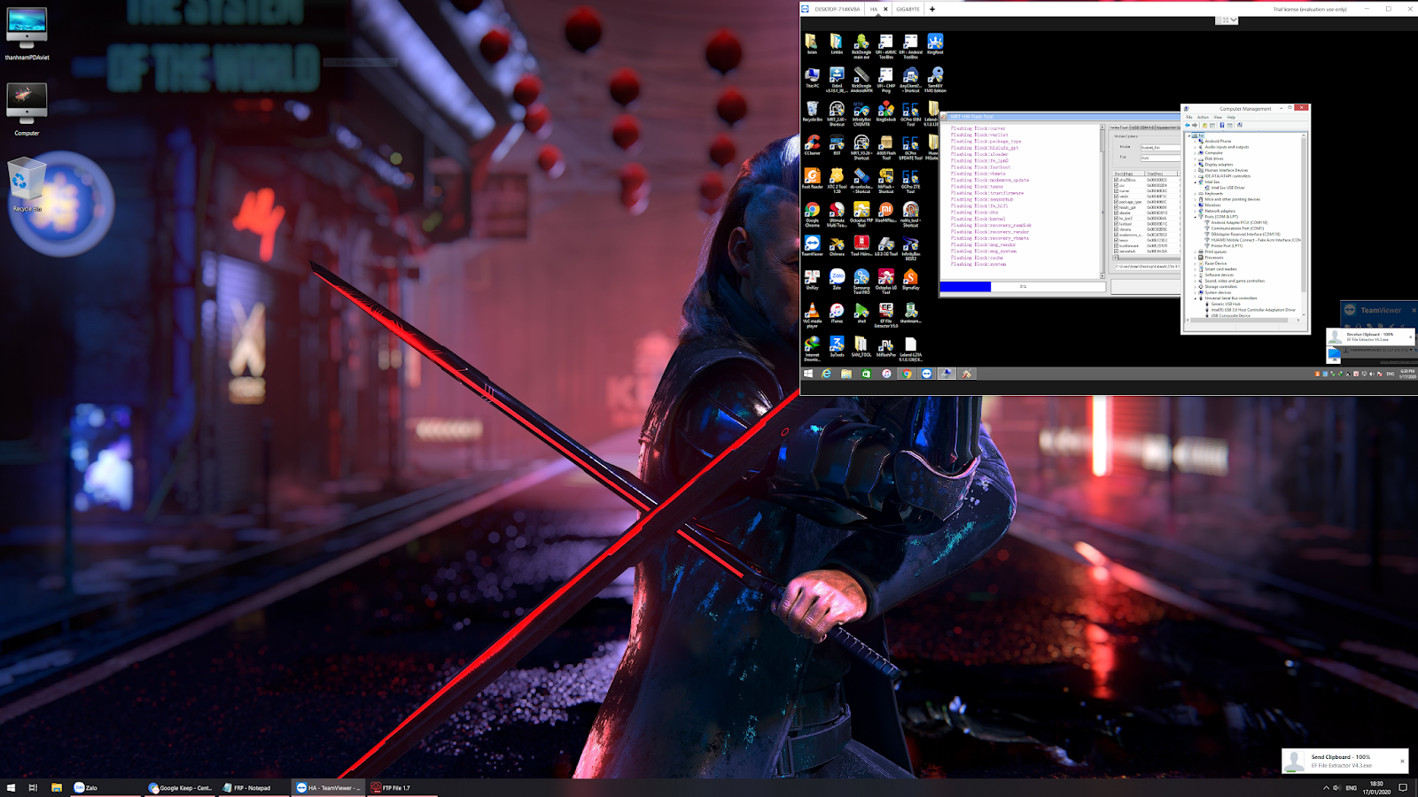This screenshot has width=1418, height=797.
Task: Launch TeamViewer shortcut on remote desktop
Action: point(812,245)
